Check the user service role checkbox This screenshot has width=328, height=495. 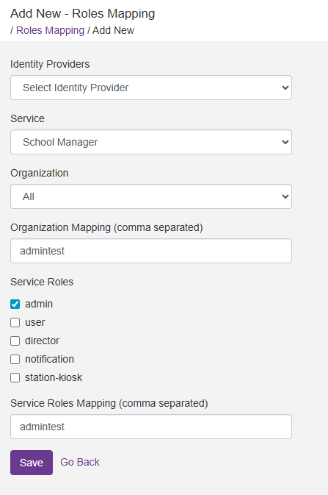pyautogui.click(x=15, y=322)
